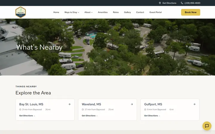Click the 26 mi distance text

coord(48,110)
